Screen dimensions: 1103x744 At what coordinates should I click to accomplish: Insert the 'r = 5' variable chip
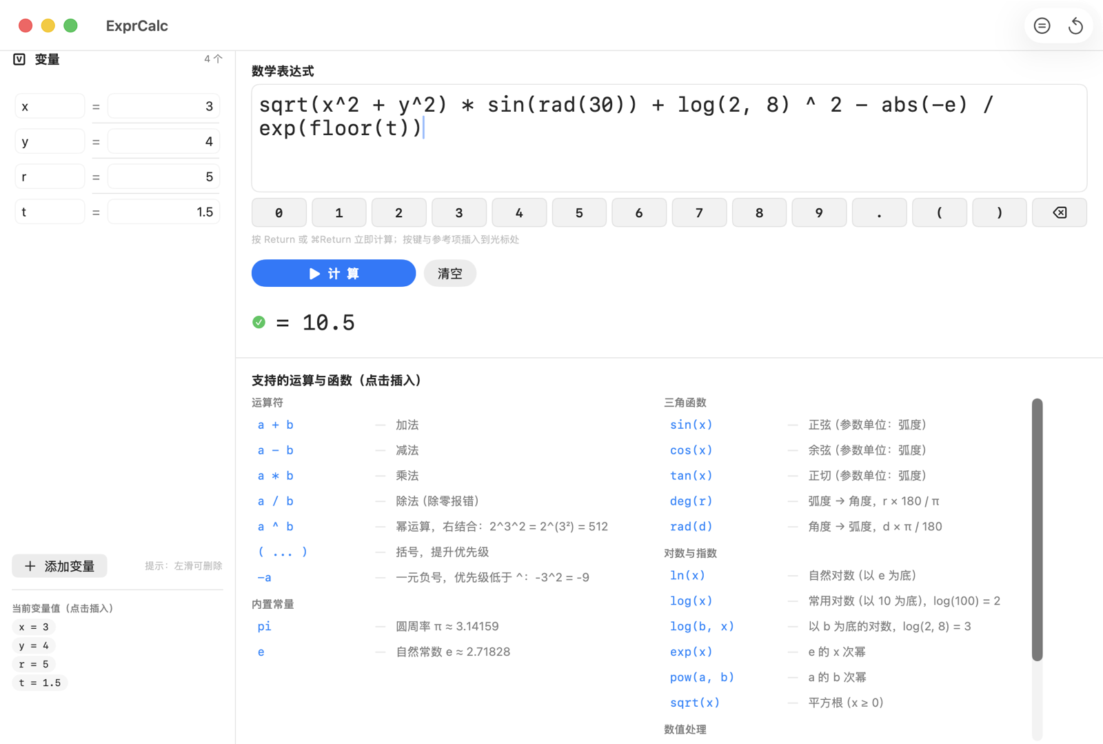pyautogui.click(x=34, y=664)
